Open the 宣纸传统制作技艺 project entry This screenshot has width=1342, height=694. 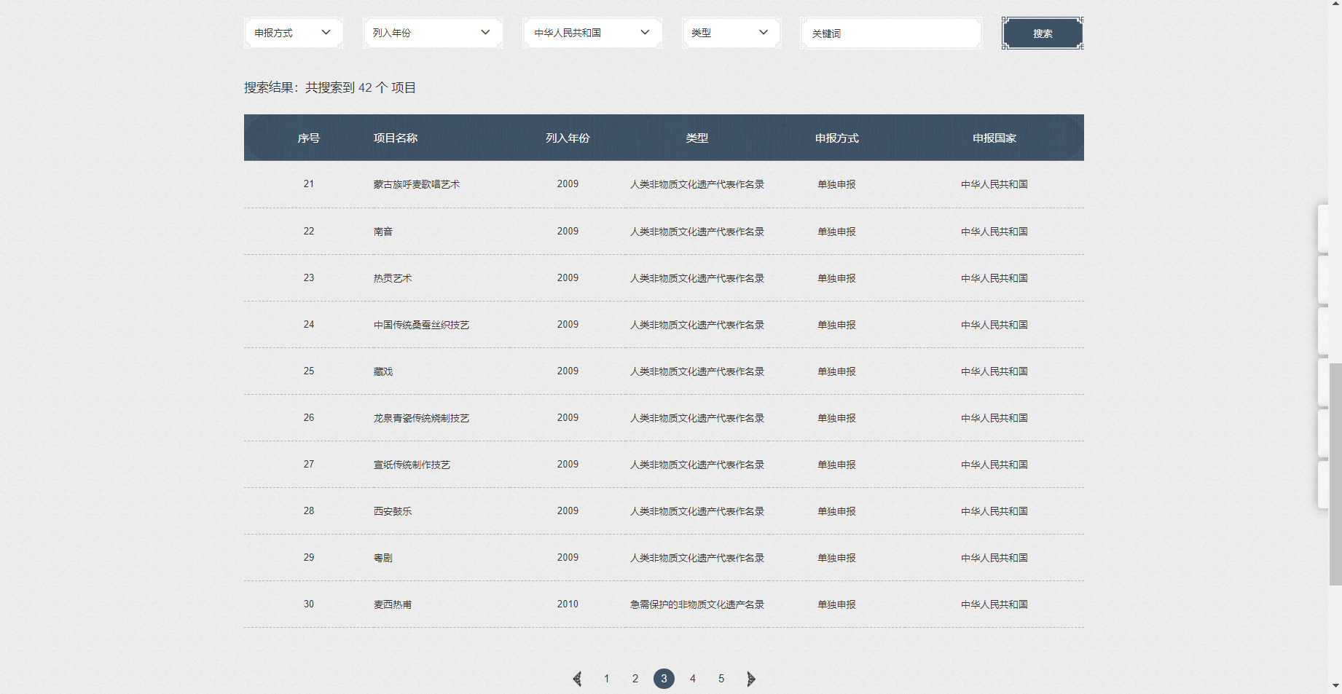pos(412,465)
